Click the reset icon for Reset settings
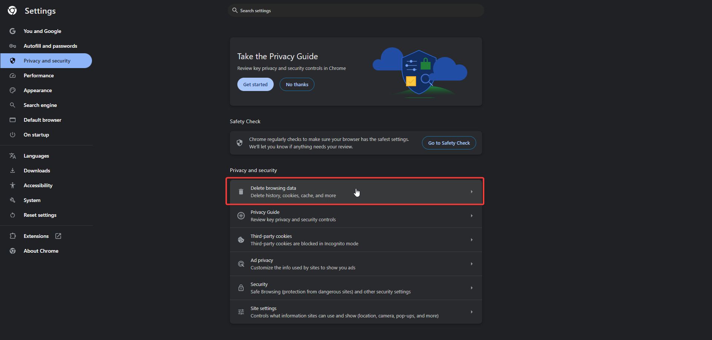Image resolution: width=712 pixels, height=340 pixels. [13, 215]
